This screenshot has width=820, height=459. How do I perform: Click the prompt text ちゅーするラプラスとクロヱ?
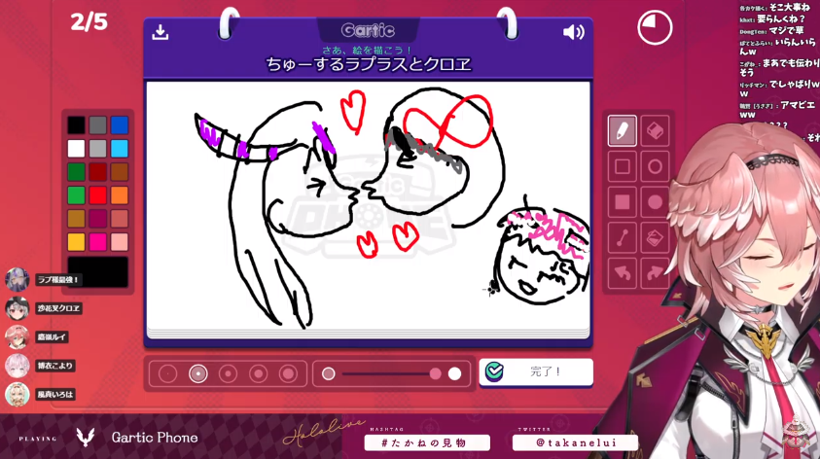pyautogui.click(x=369, y=64)
